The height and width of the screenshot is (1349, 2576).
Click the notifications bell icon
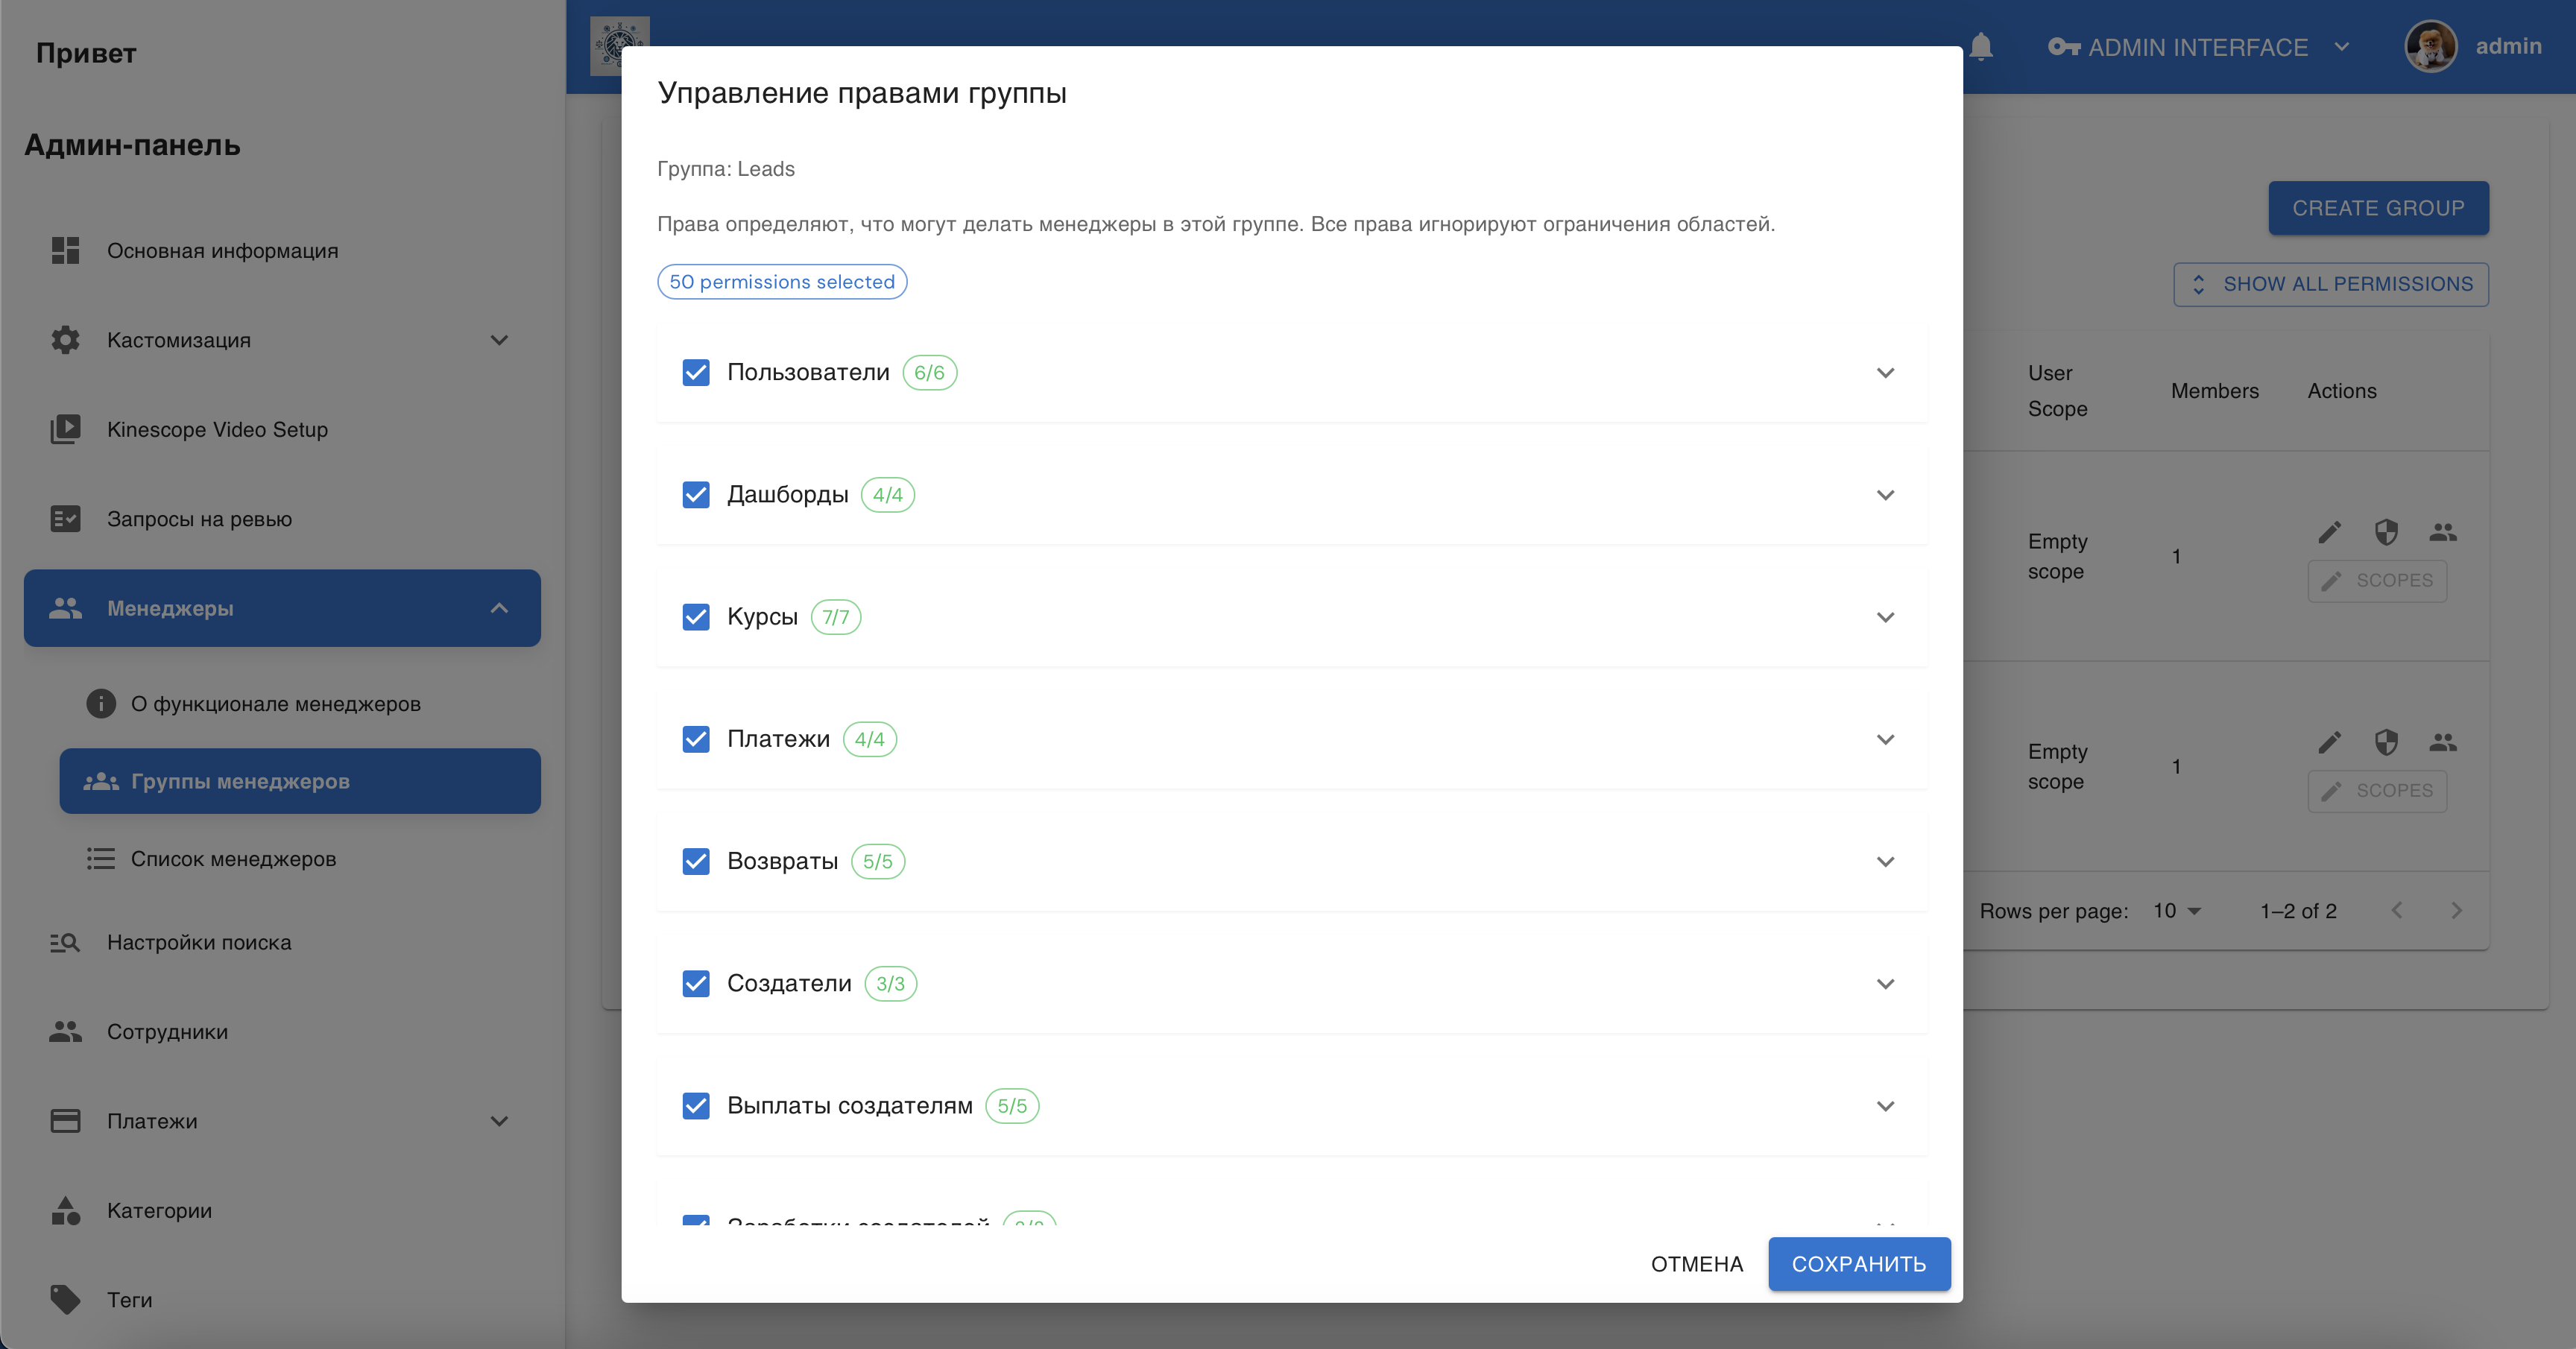1981,47
